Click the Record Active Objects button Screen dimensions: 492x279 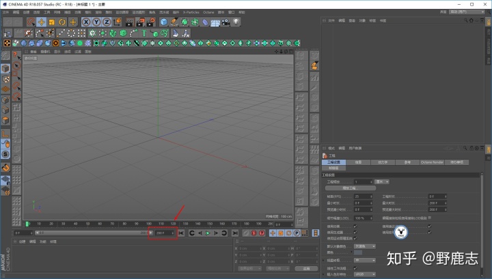pos(246,233)
